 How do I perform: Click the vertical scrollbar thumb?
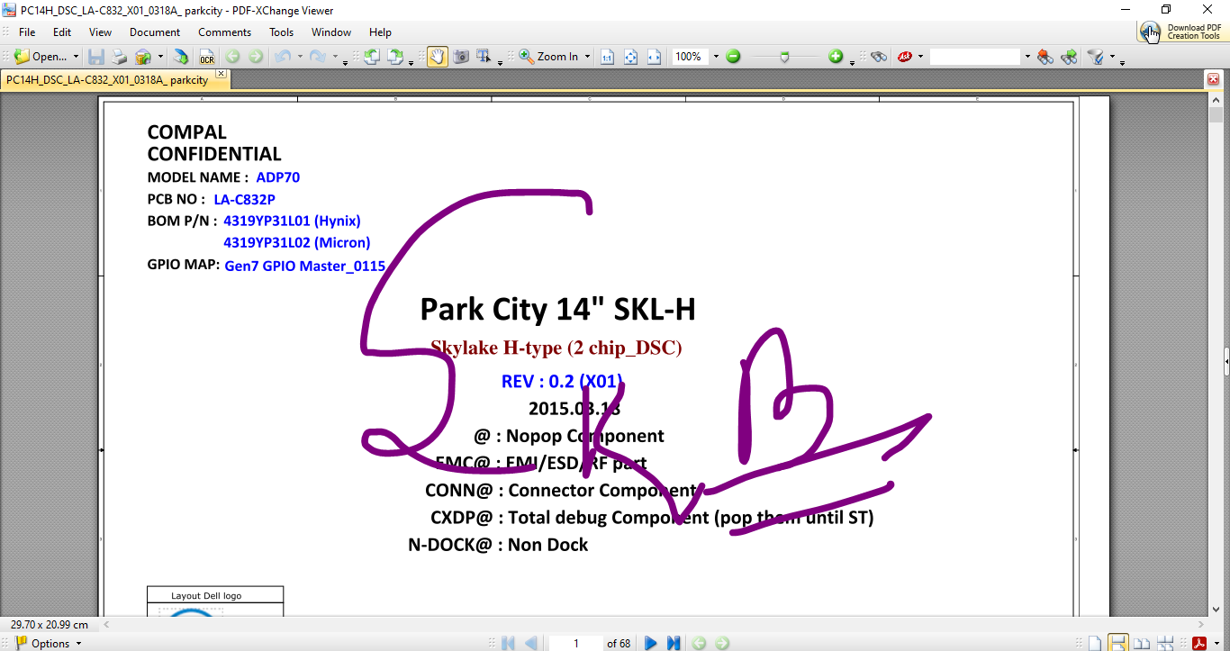1215,116
